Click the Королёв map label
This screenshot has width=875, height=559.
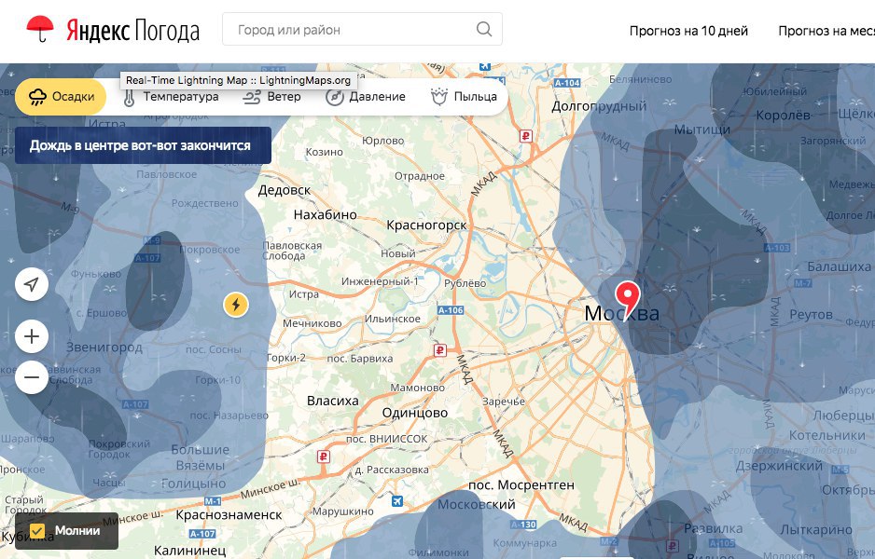[x=783, y=116]
